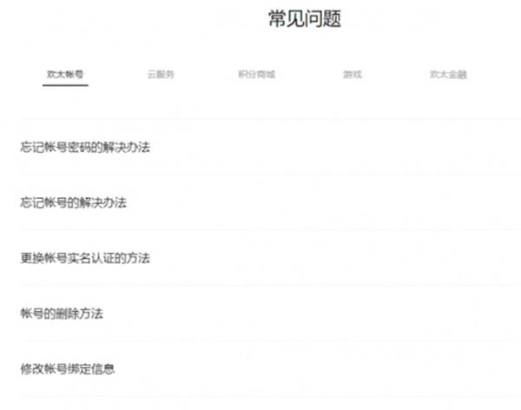Show cloud service FAQ category
The width and height of the screenshot is (521, 410).
pyautogui.click(x=161, y=75)
